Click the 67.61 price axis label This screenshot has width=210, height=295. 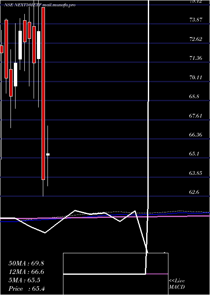196,116
